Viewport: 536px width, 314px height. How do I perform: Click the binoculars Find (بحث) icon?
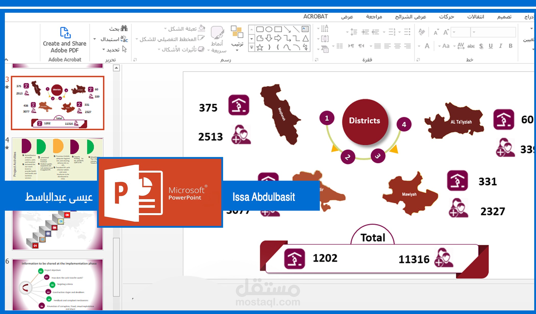click(124, 28)
